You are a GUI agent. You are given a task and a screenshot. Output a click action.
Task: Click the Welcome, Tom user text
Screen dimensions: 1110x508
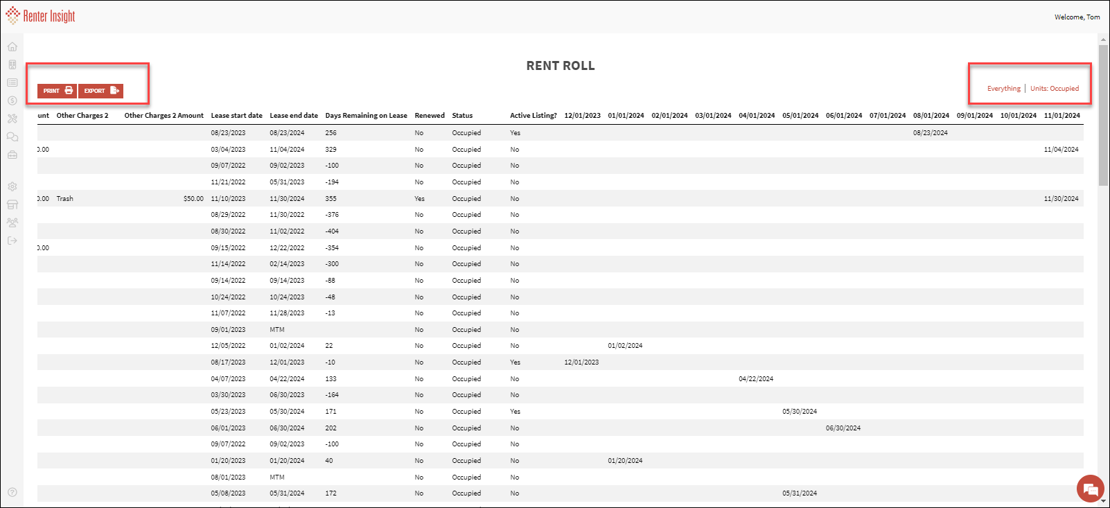[1077, 17]
